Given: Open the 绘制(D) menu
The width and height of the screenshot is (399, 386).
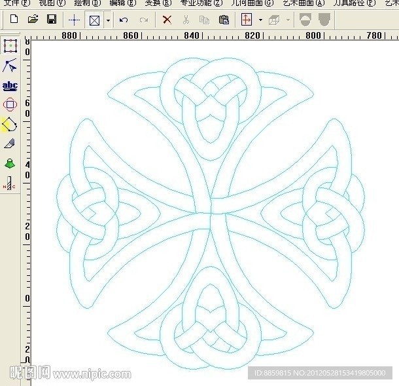Looking at the screenshot, I should click(x=88, y=3).
